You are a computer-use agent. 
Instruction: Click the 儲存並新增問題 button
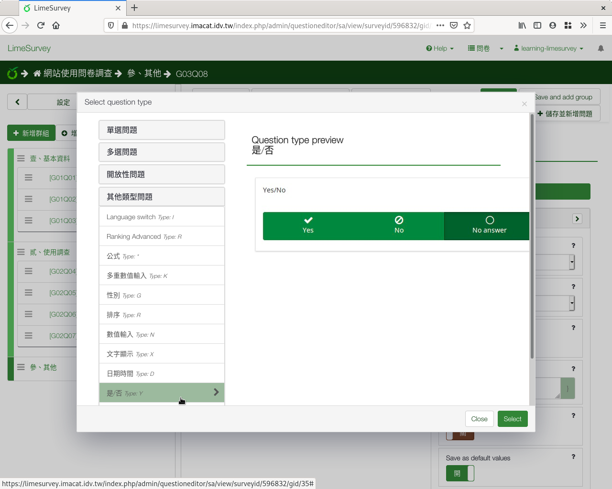pos(565,114)
